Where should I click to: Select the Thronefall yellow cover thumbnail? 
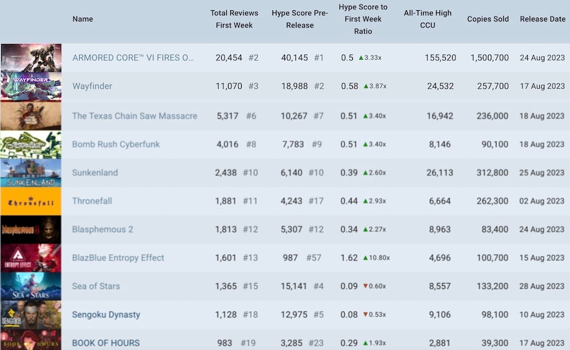31,201
